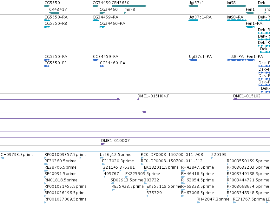Open EST RP001031455.5prime
The height and width of the screenshot is (204, 270).
tap(65, 186)
